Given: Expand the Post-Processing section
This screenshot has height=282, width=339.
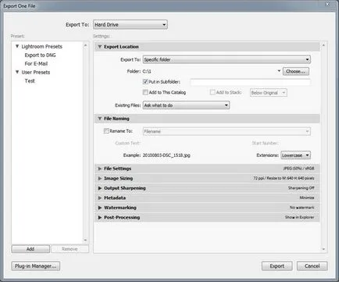Looking at the screenshot, I should 99,218.
